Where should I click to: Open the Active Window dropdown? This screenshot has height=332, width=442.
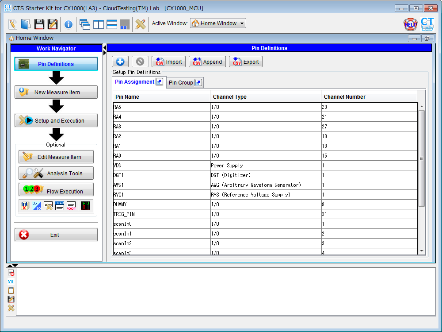pos(218,23)
